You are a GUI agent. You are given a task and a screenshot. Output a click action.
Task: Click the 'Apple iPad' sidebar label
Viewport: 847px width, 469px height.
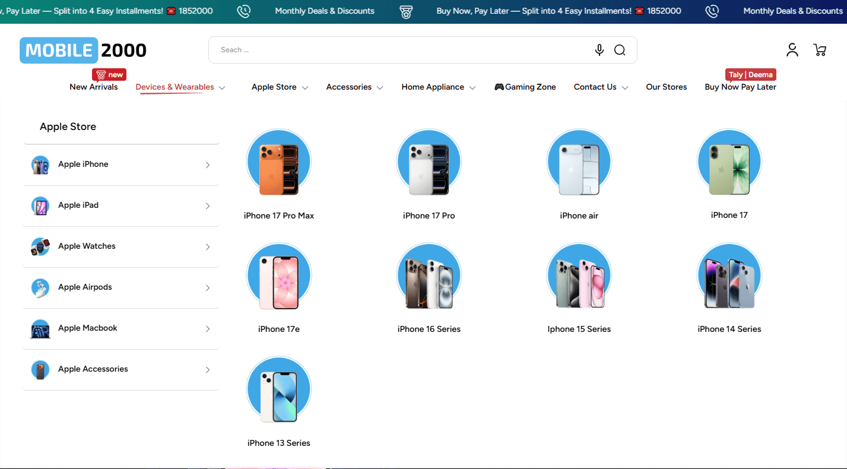[78, 205]
